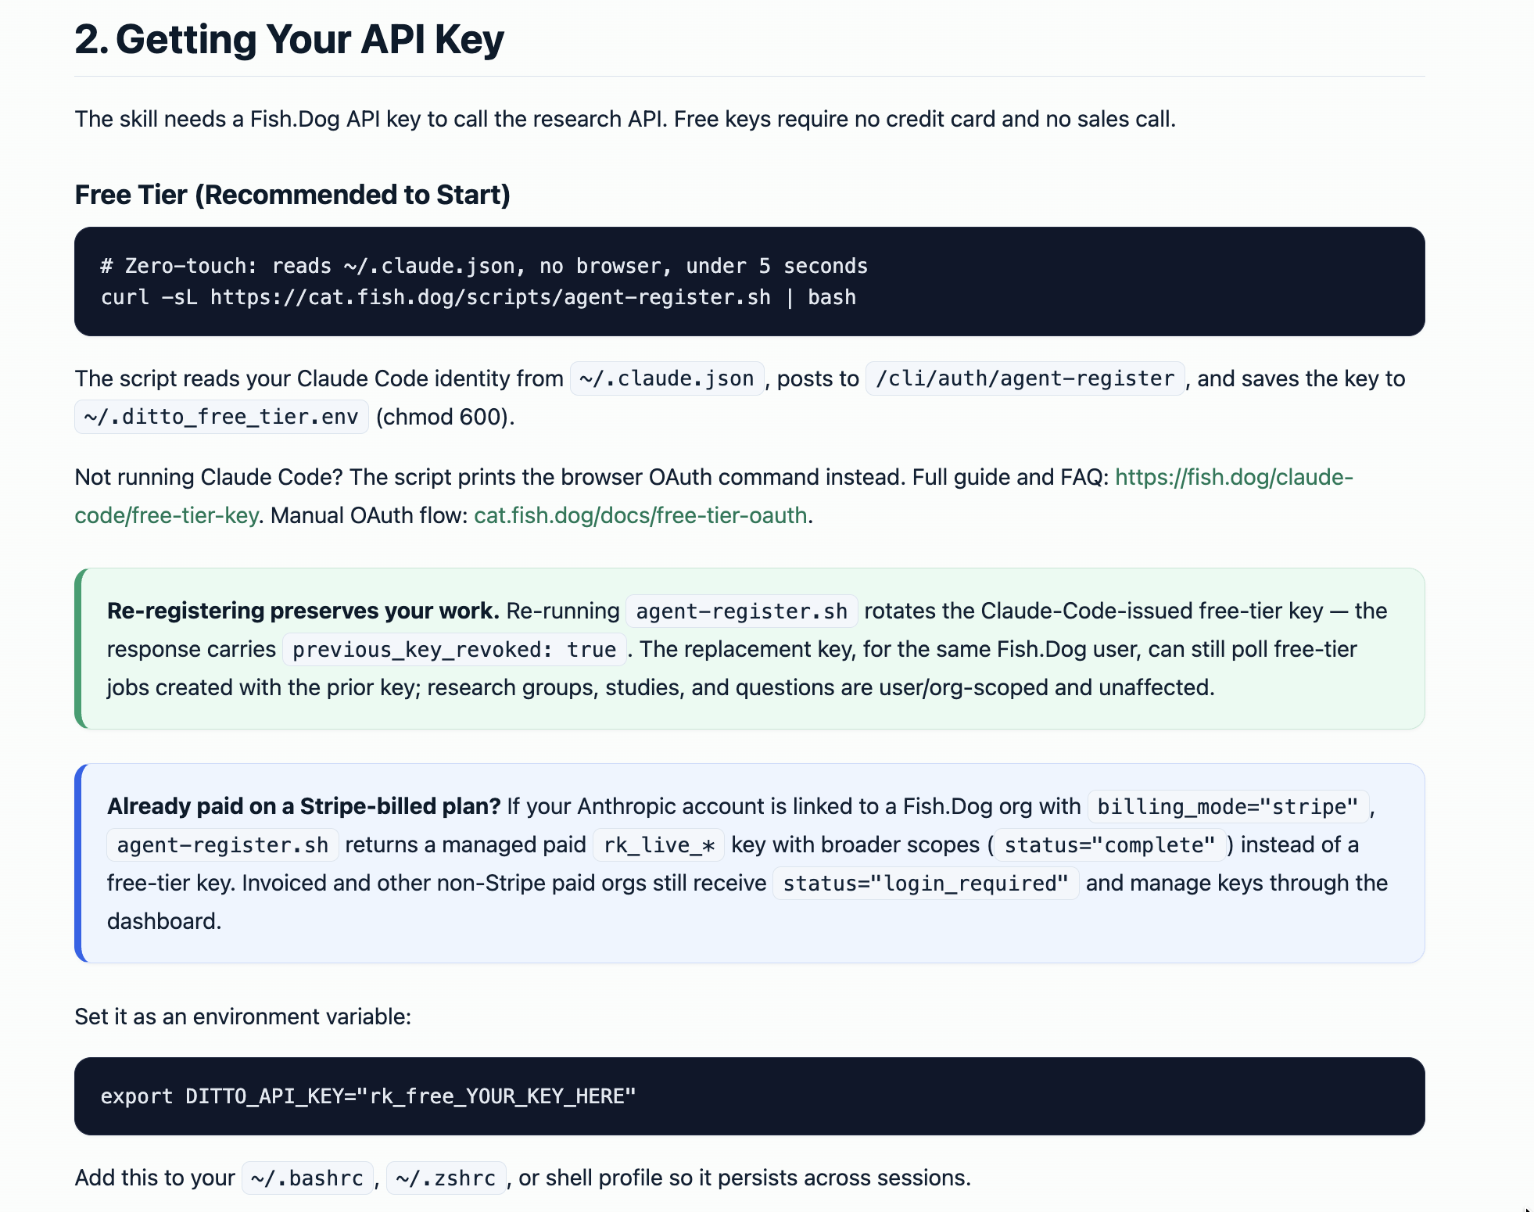The width and height of the screenshot is (1534, 1212).
Task: Open the fish.dog/claude-code/free-tier-key guide link
Action: point(1233,477)
